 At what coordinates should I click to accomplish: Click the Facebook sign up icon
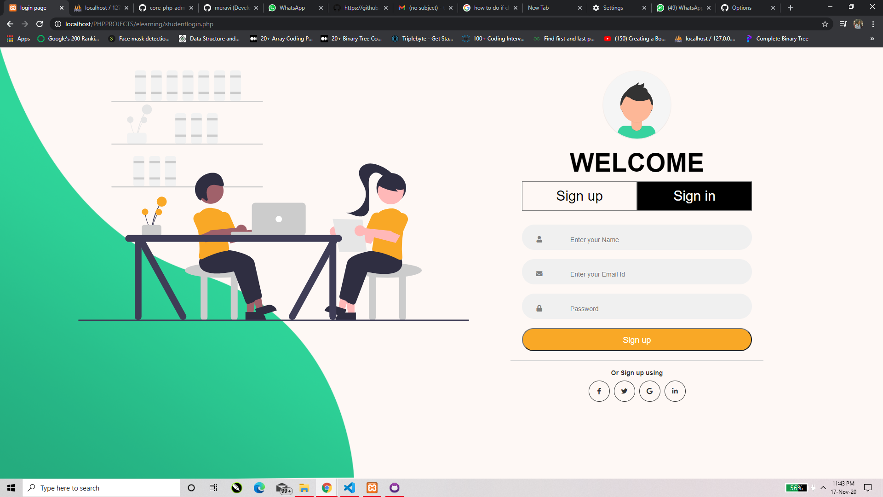point(599,391)
